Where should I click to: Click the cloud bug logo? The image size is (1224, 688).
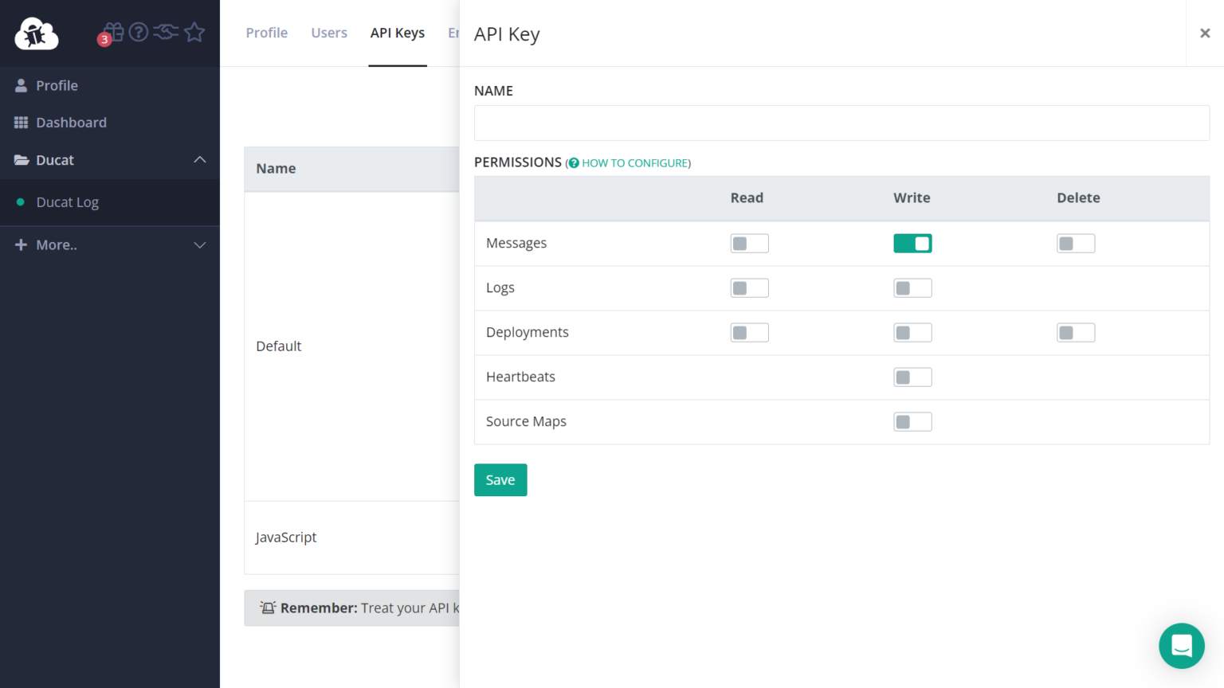(x=37, y=33)
